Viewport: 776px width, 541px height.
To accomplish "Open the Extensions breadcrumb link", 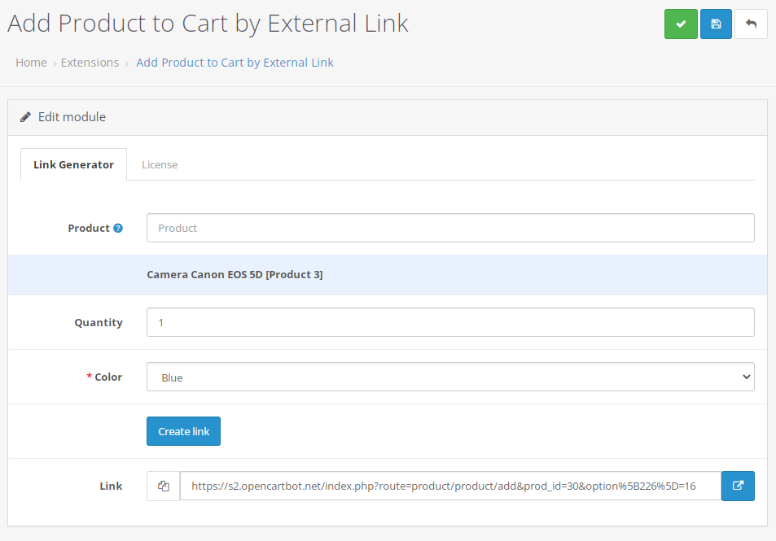I will [x=90, y=63].
